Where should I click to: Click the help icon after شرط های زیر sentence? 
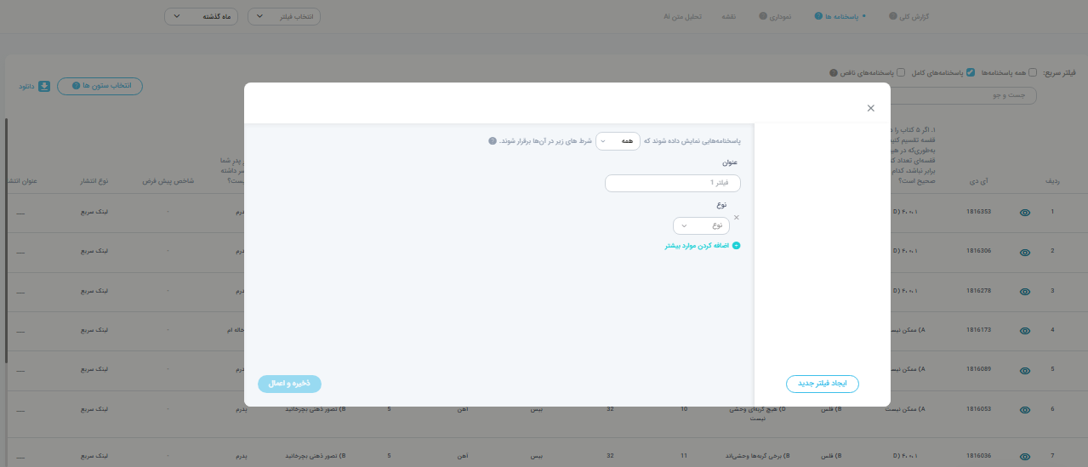(493, 141)
